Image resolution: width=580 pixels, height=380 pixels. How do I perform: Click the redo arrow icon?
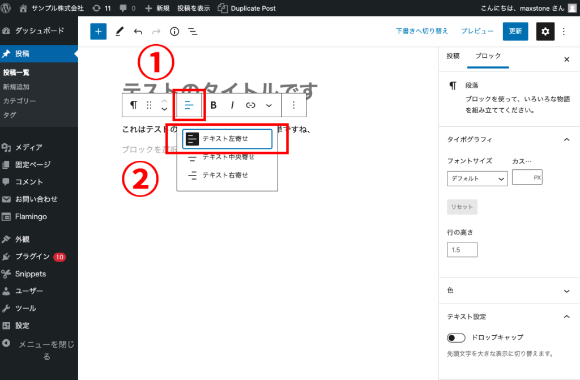[x=155, y=31]
